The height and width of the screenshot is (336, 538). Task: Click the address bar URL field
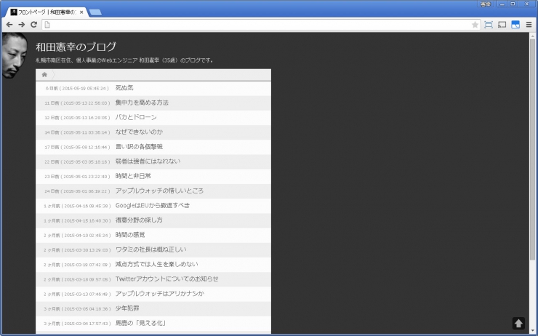point(261,25)
